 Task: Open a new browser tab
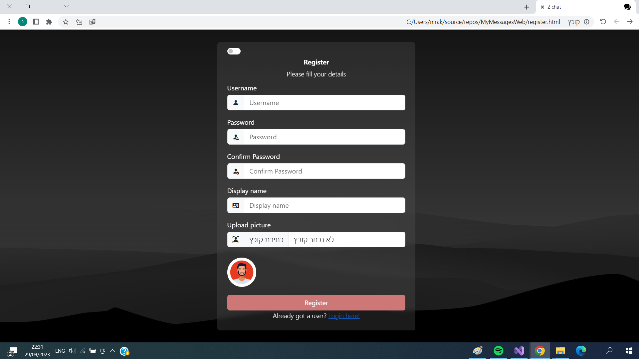coord(527,7)
